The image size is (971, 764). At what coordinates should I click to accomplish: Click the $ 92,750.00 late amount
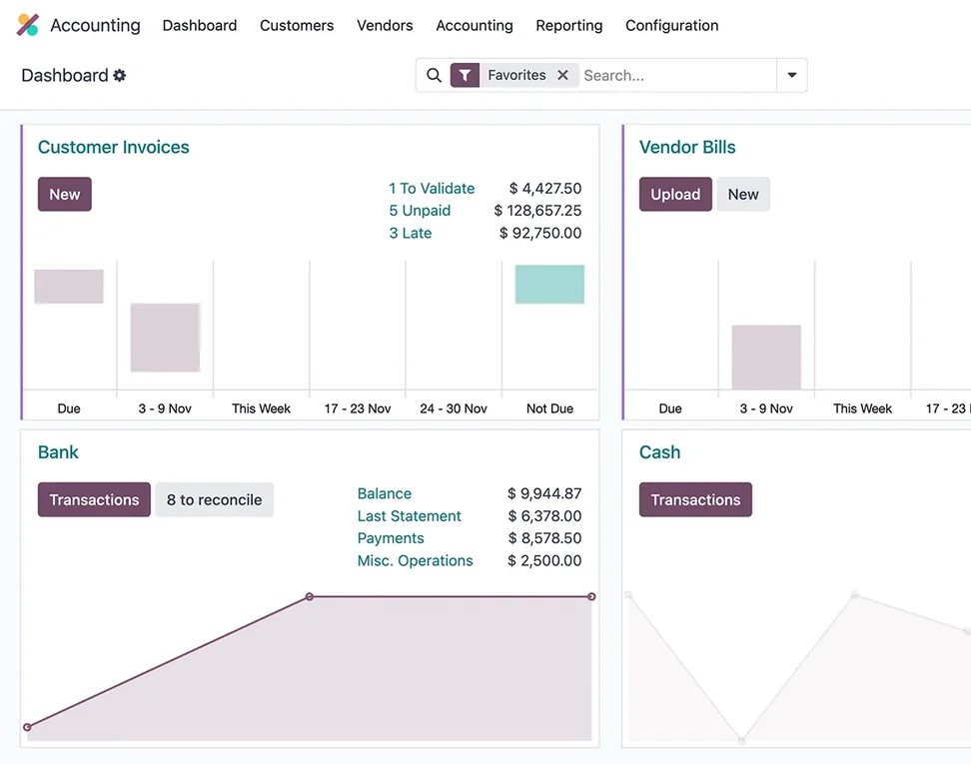(x=540, y=233)
